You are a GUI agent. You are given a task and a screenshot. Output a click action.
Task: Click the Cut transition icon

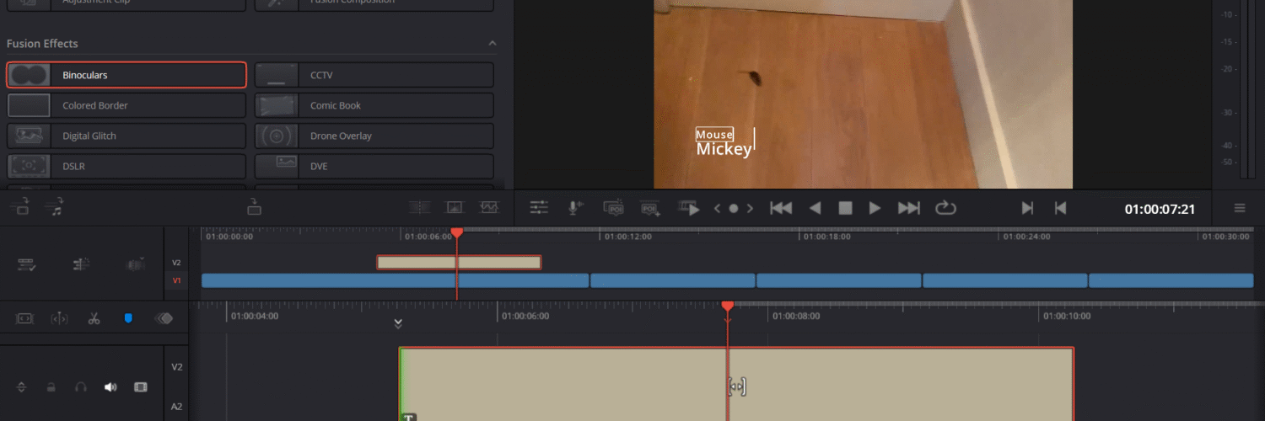click(418, 206)
